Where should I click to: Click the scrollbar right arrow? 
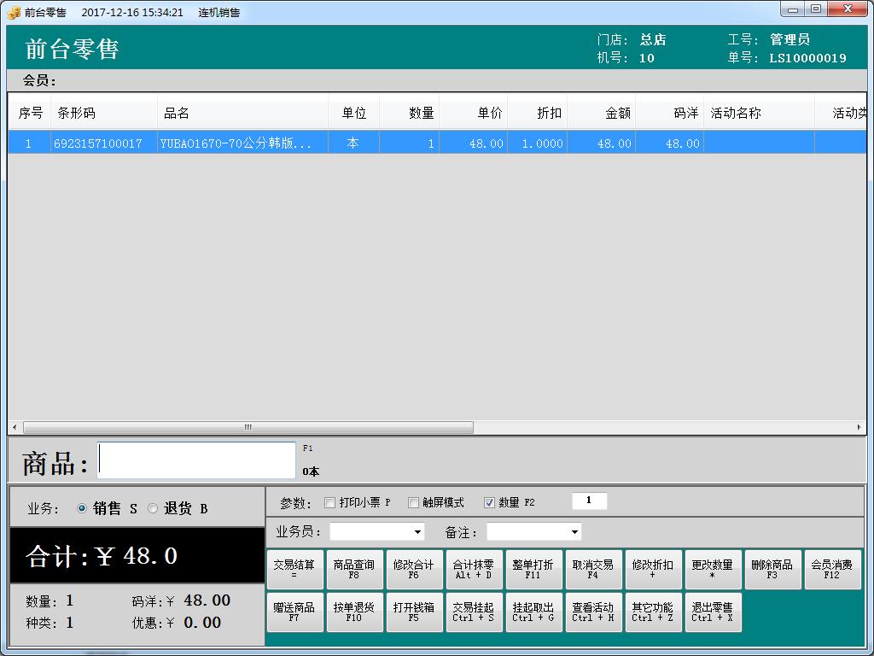pos(859,427)
